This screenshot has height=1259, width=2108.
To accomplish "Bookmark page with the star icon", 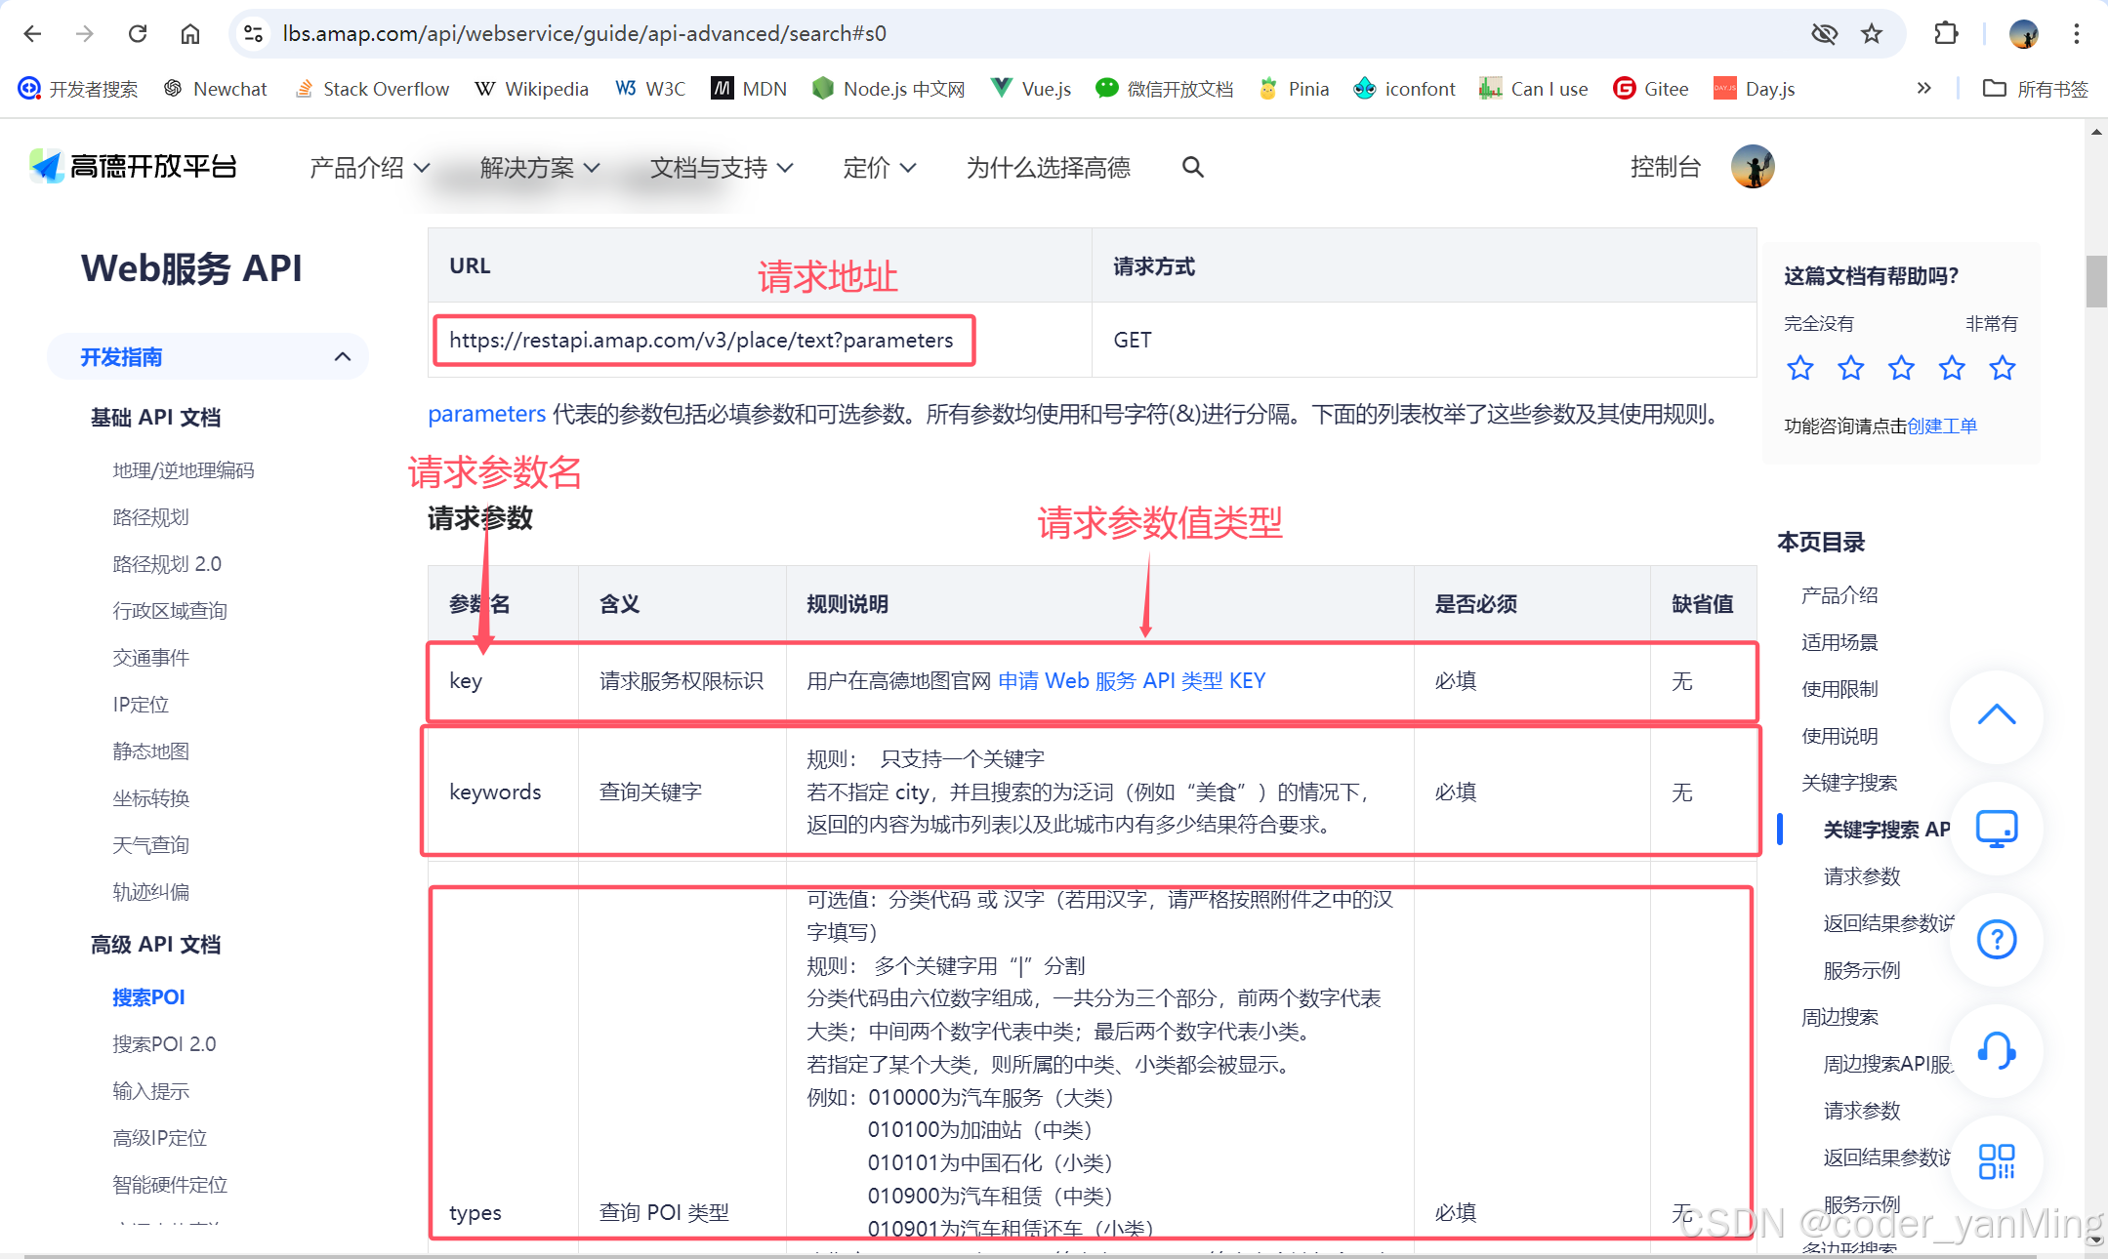I will tap(1871, 34).
